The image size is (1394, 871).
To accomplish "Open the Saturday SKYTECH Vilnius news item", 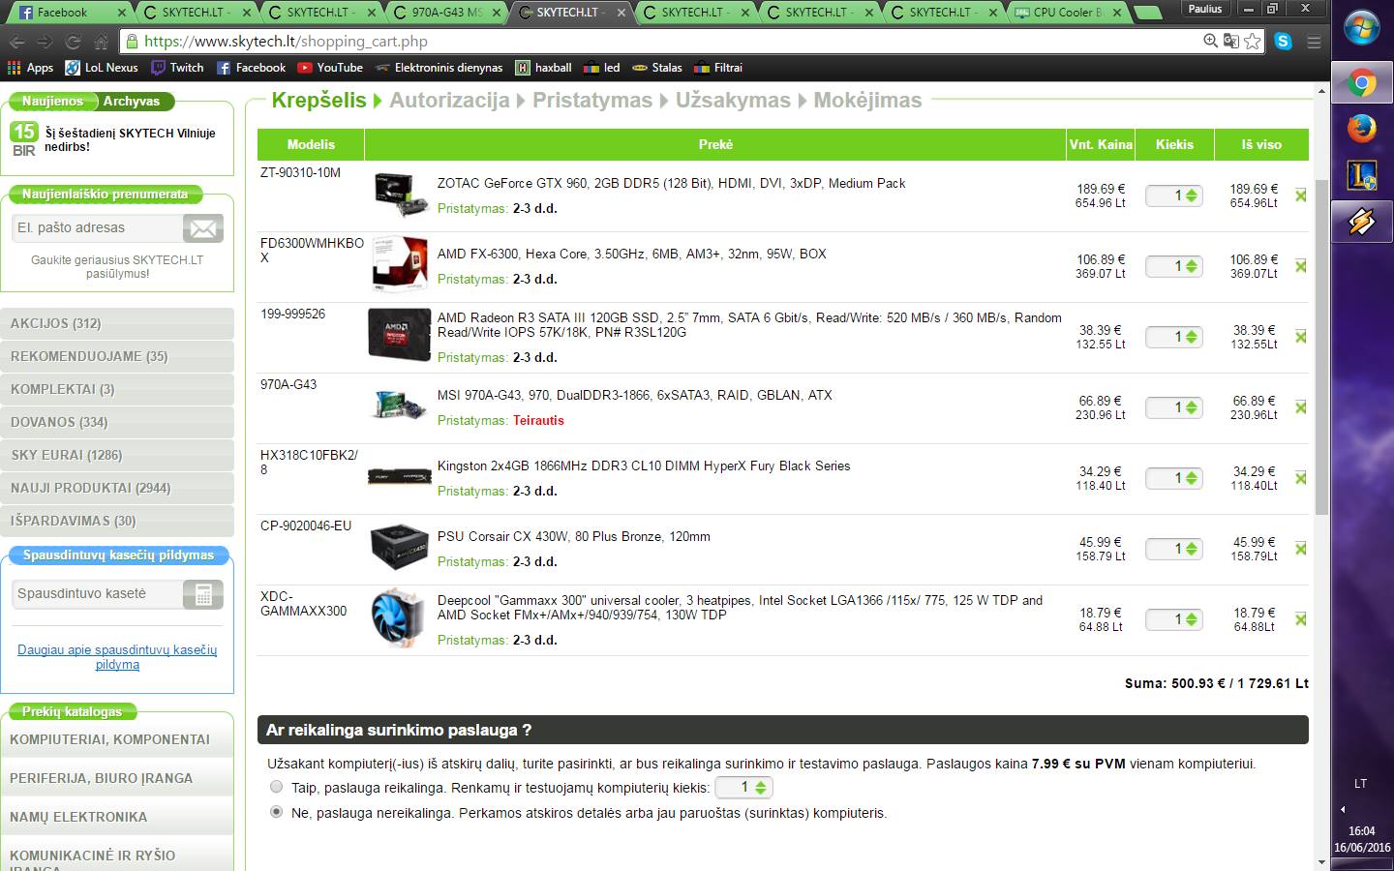I will coord(130,140).
